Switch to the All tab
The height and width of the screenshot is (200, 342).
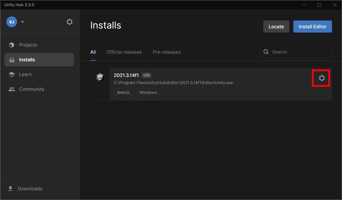coord(93,52)
